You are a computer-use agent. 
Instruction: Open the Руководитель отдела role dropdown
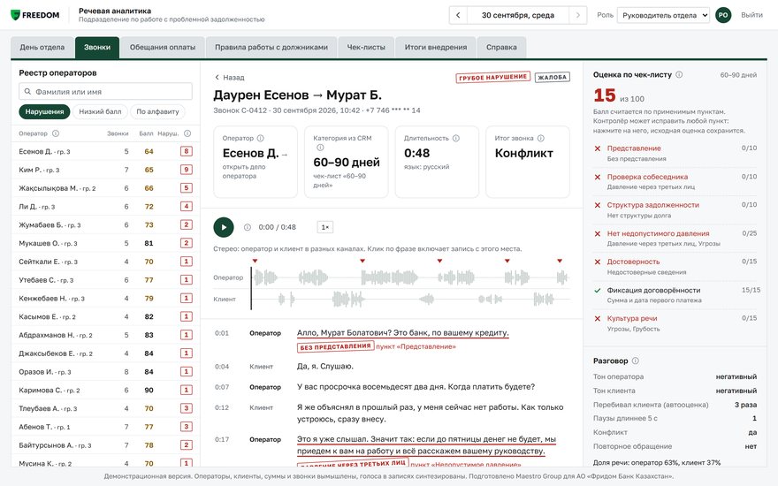tap(663, 15)
